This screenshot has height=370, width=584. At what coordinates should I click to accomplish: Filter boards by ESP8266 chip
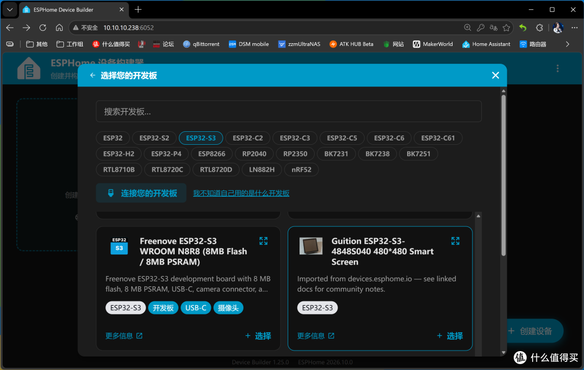point(211,154)
